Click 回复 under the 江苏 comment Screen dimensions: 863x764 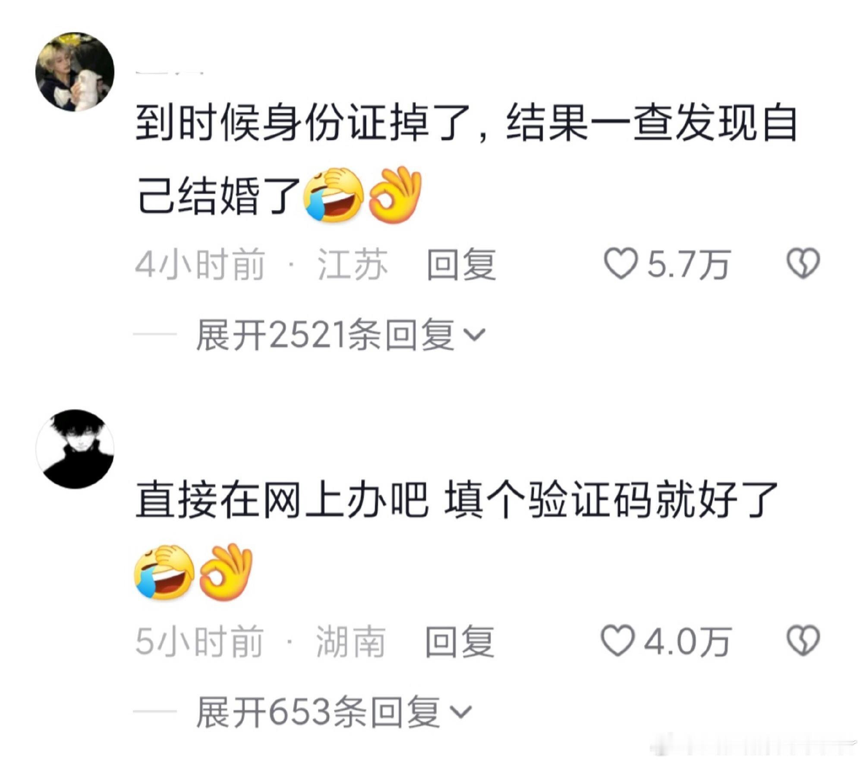pos(461,264)
